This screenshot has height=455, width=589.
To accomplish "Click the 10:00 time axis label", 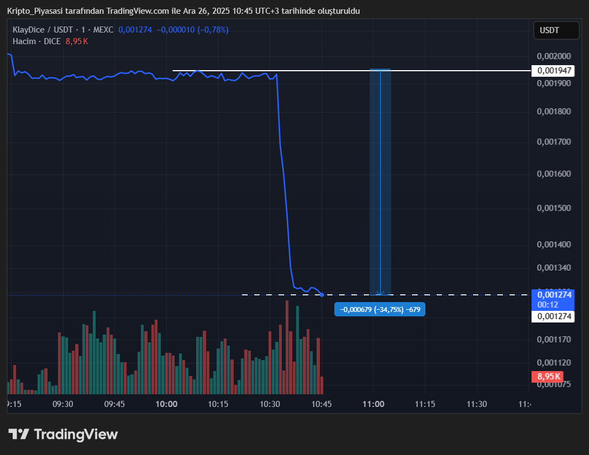I will [166, 404].
